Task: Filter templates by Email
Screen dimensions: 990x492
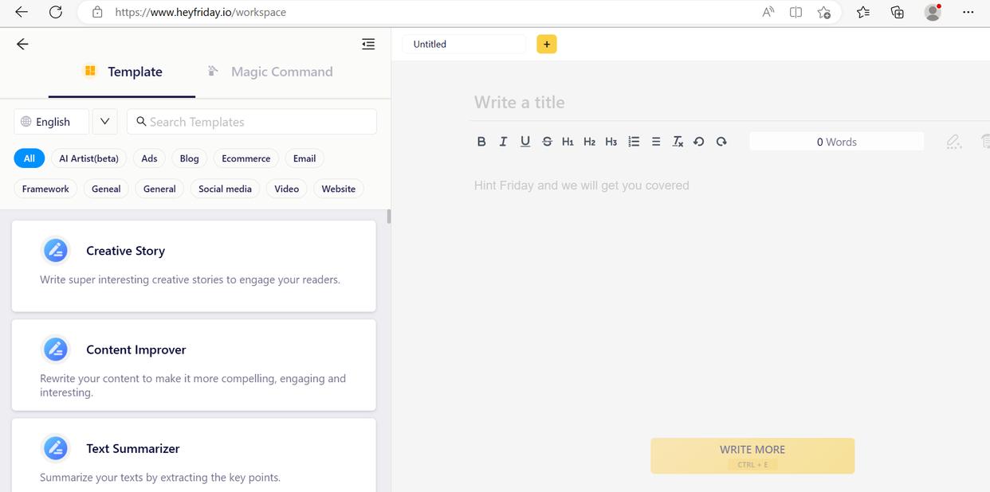Action: coord(304,158)
